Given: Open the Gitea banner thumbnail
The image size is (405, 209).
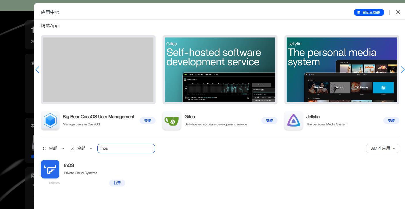Looking at the screenshot, I should [220, 70].
